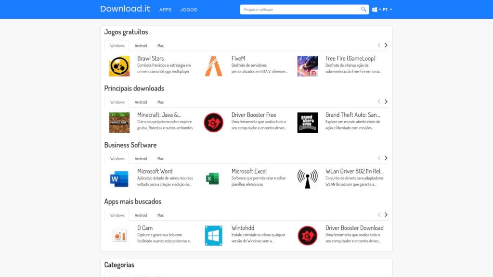Select Windows tab under Apps mais buscados
Screen dimensions: 493x277
click(117, 215)
